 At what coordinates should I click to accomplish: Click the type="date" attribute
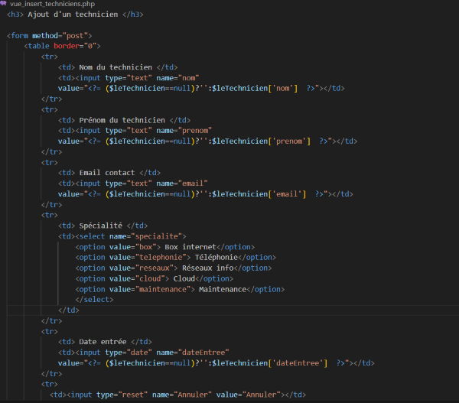(129, 353)
